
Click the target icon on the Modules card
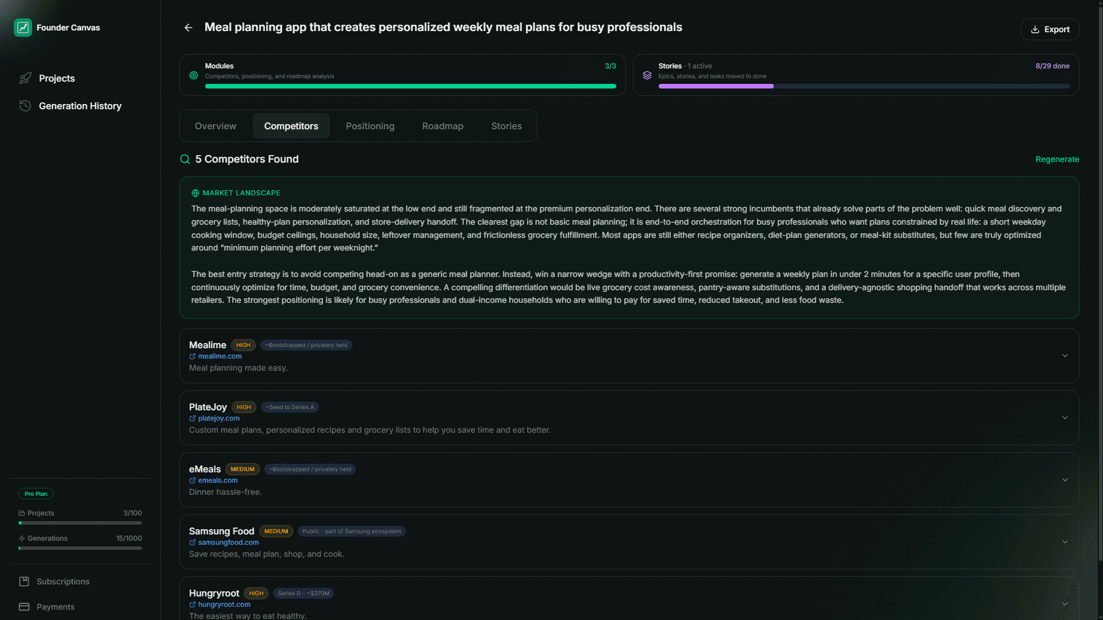[x=194, y=75]
